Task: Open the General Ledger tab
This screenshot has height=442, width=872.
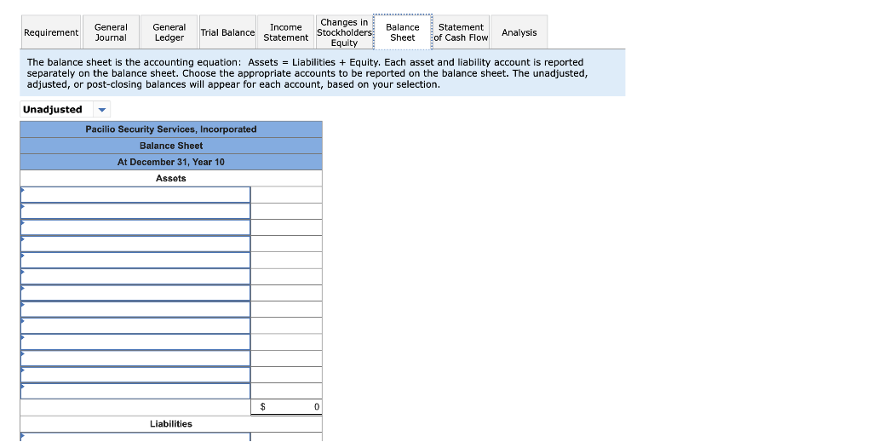Action: [x=169, y=32]
